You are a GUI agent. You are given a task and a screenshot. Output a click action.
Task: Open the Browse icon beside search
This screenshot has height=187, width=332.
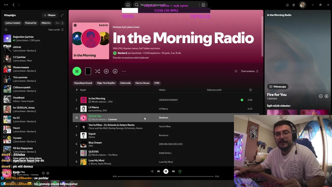[203, 5]
